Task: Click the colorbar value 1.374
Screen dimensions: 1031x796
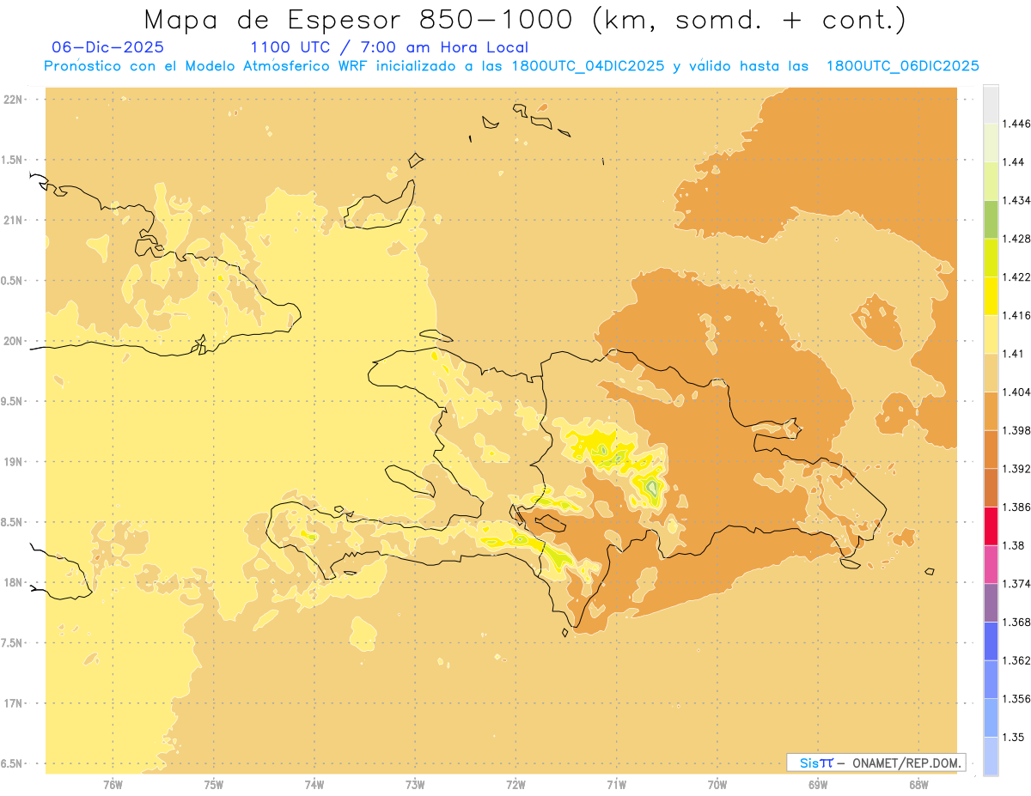Action: coord(1017,583)
